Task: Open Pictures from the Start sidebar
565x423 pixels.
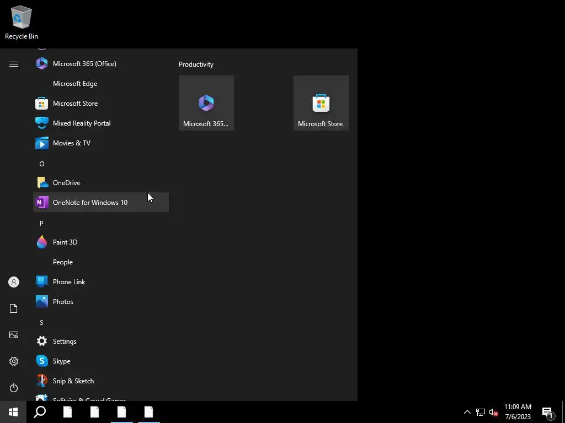Action: coord(14,335)
